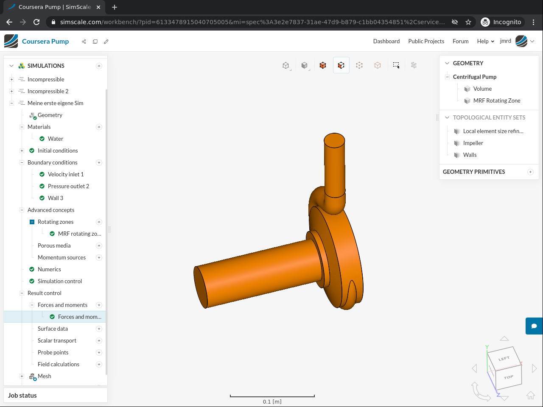Image resolution: width=543 pixels, height=407 pixels.
Task: Open the Dashboard link
Action: tap(386, 41)
